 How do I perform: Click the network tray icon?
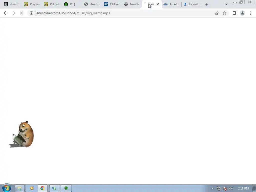pos(218,188)
